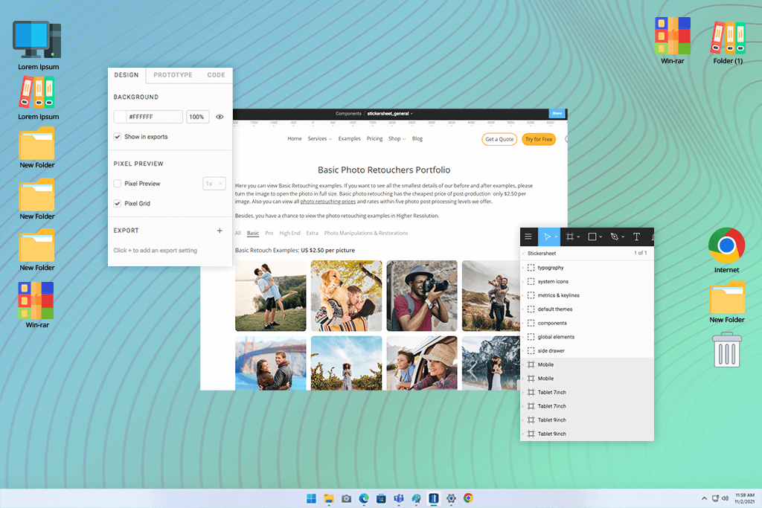Open the Frame tool dropdown arrow
This screenshot has height=508, width=762.
[x=578, y=237]
